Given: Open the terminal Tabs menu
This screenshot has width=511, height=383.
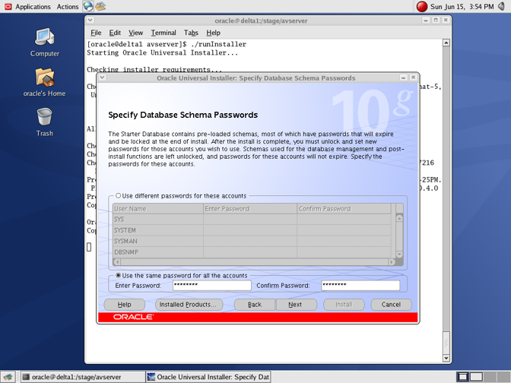Looking at the screenshot, I should point(191,33).
